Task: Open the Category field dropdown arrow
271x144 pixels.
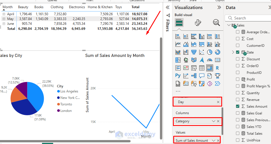Action: (x=214, y=121)
